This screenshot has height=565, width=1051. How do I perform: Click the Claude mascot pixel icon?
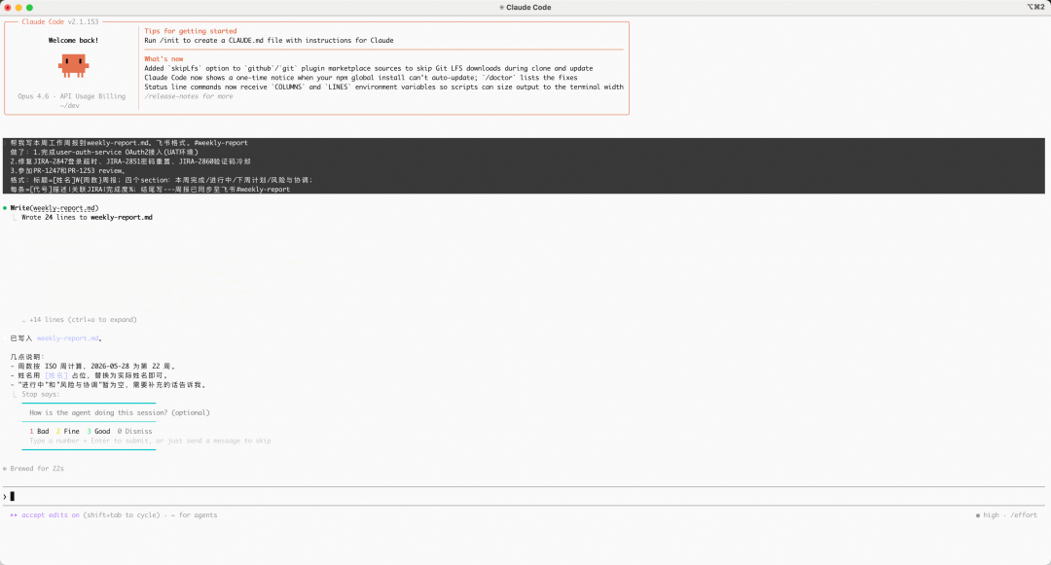73,65
